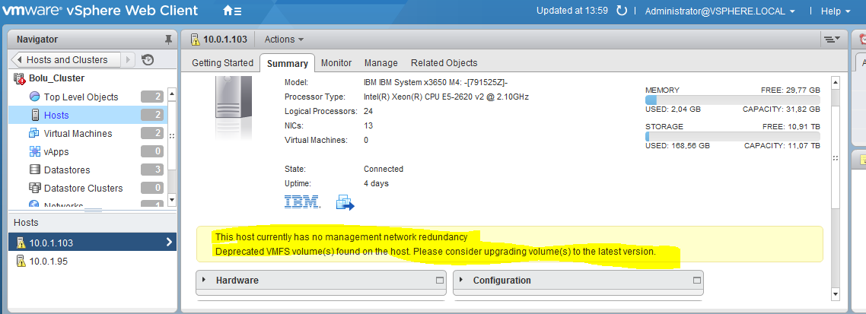Open vApps in Navigator

[x=88, y=151]
